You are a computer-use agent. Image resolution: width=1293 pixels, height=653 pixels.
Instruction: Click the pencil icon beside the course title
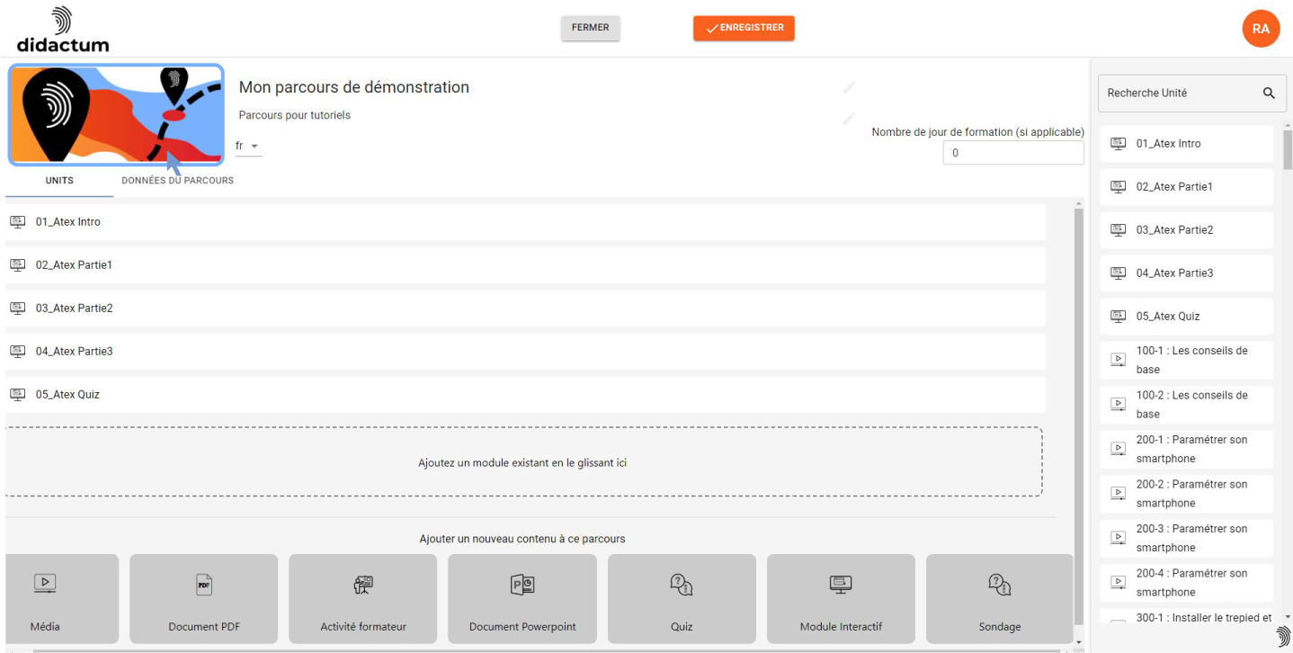[x=849, y=88]
